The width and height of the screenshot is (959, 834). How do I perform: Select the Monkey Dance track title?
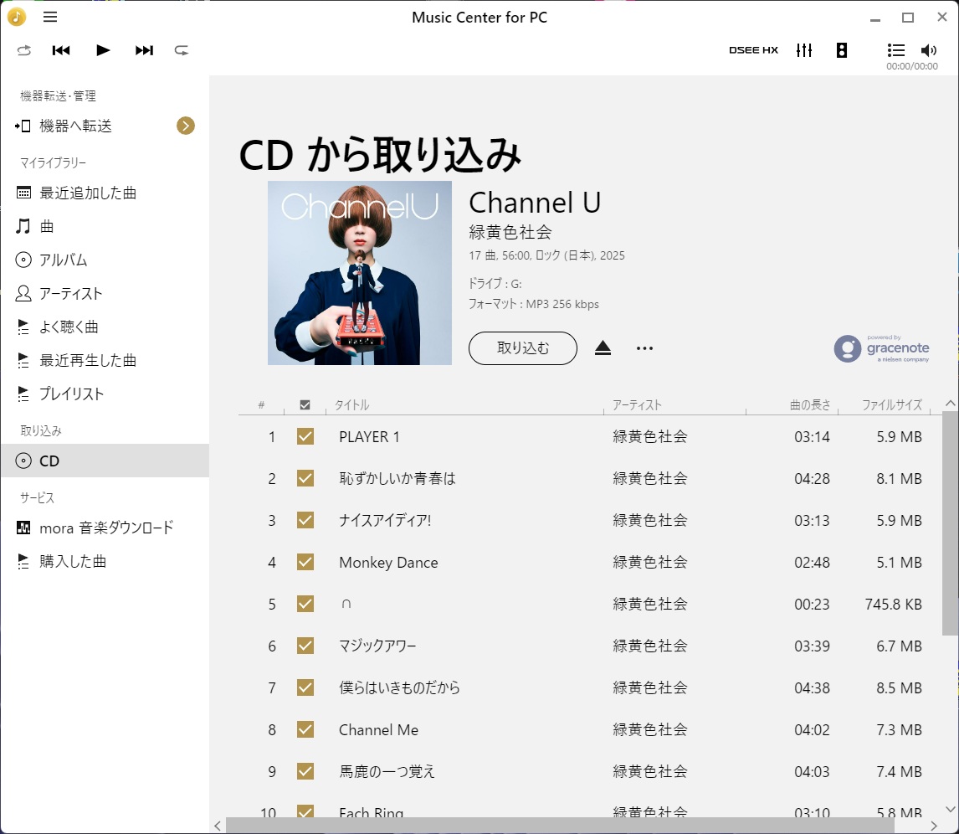(x=388, y=563)
